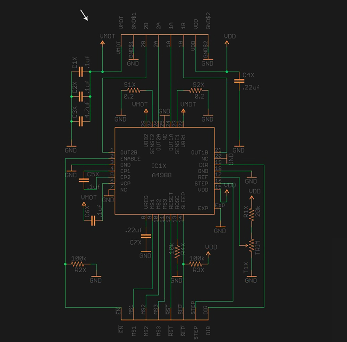Image resolution: width=347 pixels, height=342 pixels.
Task: Select the EXP pad label on the IC
Action: tap(202, 208)
